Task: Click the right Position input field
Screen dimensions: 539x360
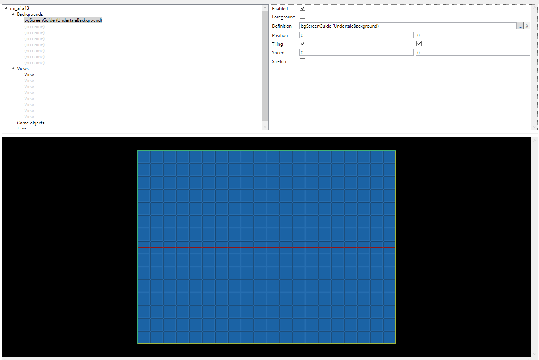Action: pos(473,35)
